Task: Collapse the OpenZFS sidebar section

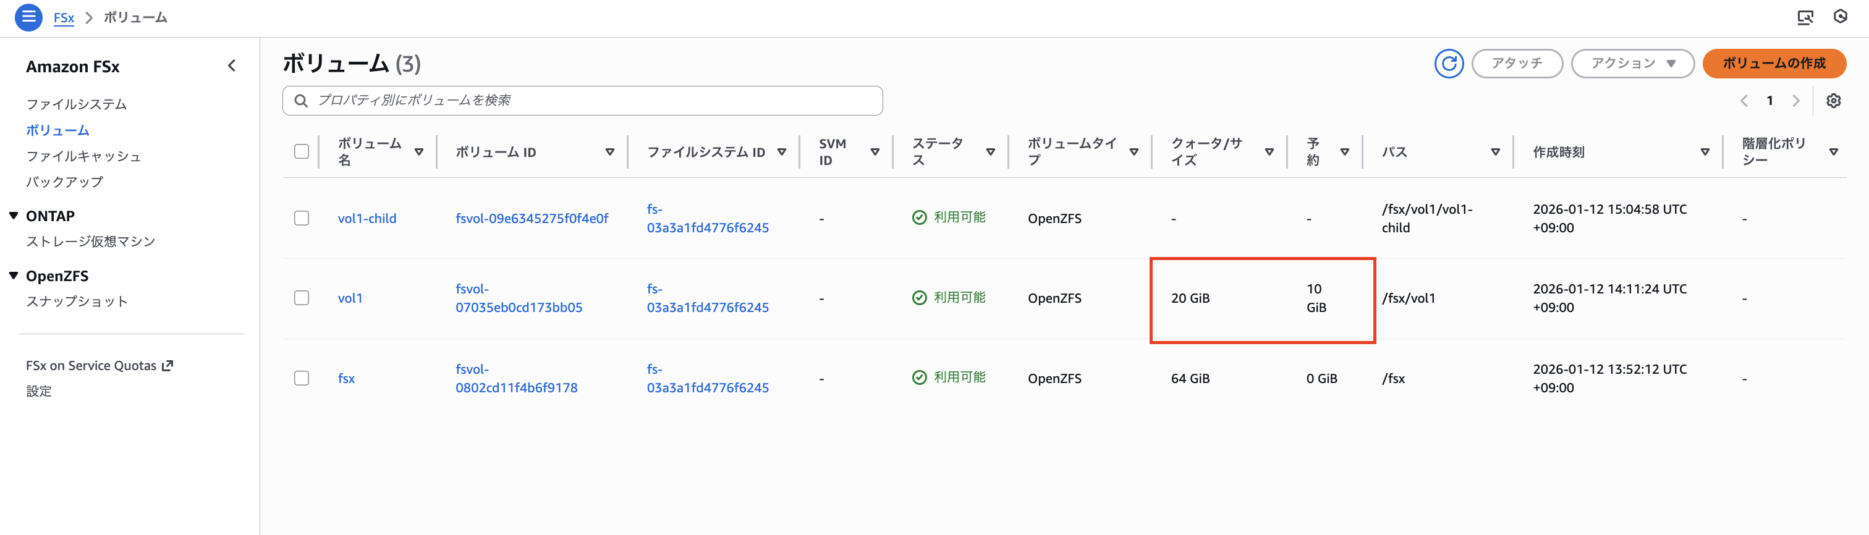Action: pos(14,276)
